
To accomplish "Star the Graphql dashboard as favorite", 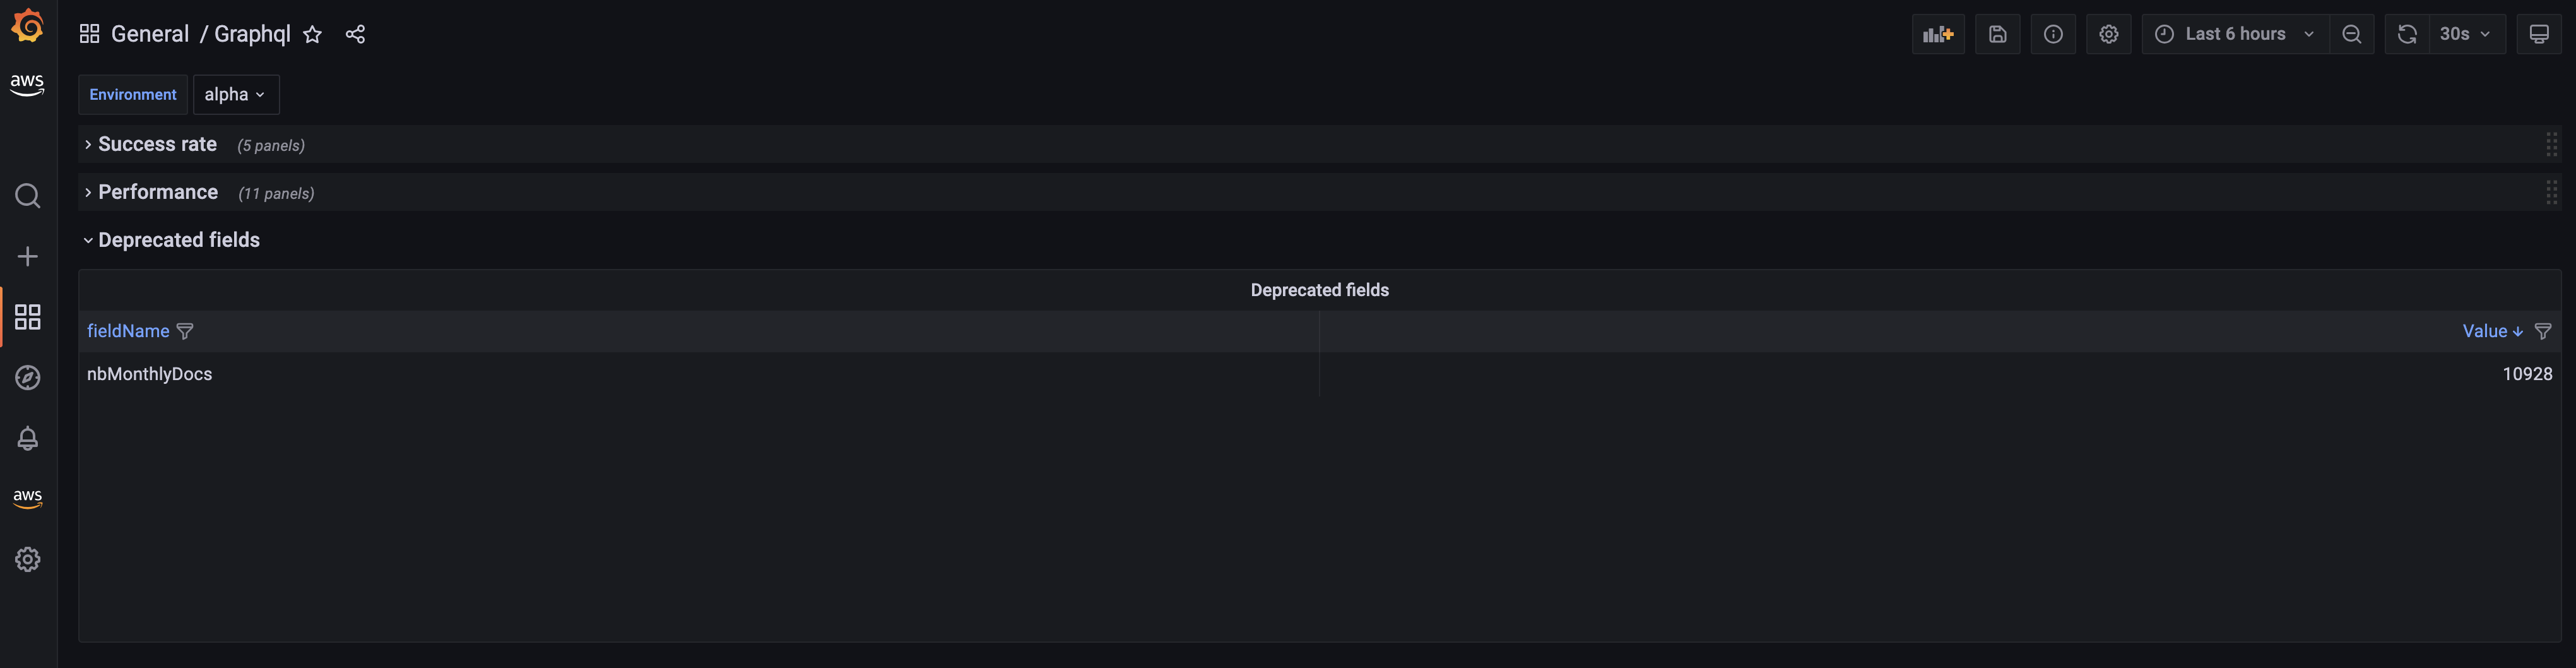I will click(x=313, y=34).
